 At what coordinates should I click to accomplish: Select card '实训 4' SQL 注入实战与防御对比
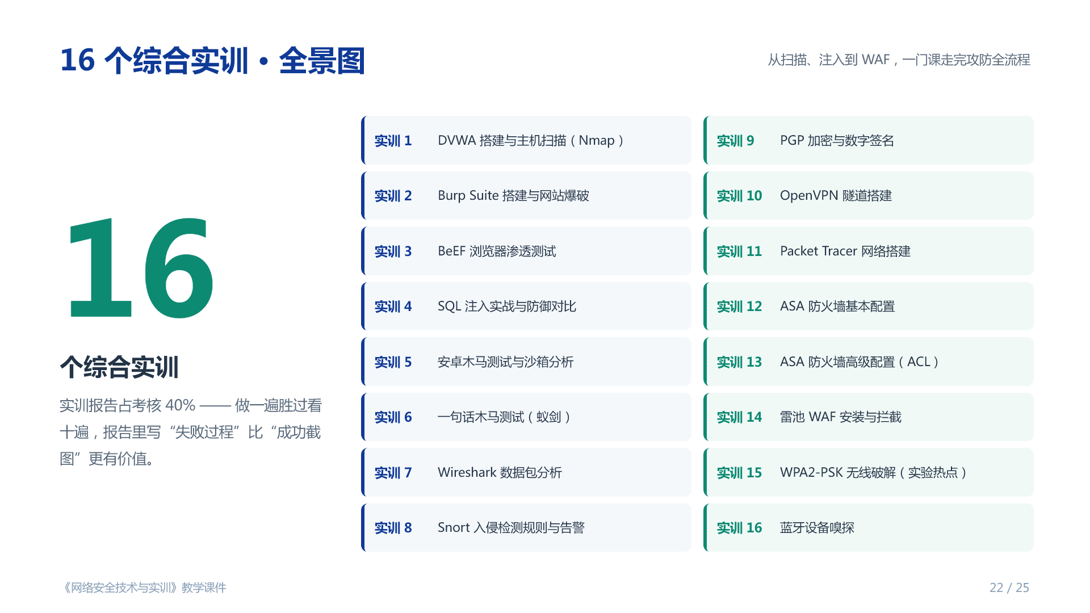pos(526,306)
